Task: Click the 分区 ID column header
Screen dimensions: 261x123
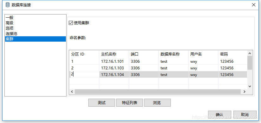Action: pyautogui.click(x=84, y=54)
